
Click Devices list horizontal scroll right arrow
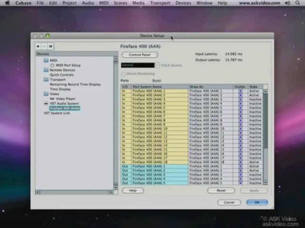click(111, 192)
